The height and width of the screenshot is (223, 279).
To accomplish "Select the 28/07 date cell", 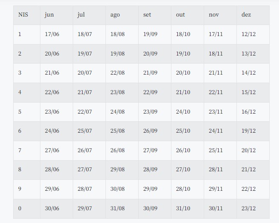I will (x=85, y=189).
